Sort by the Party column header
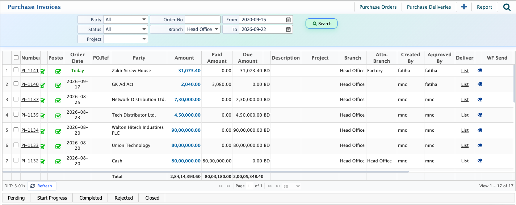This screenshot has height=205, width=516. pos(139,58)
